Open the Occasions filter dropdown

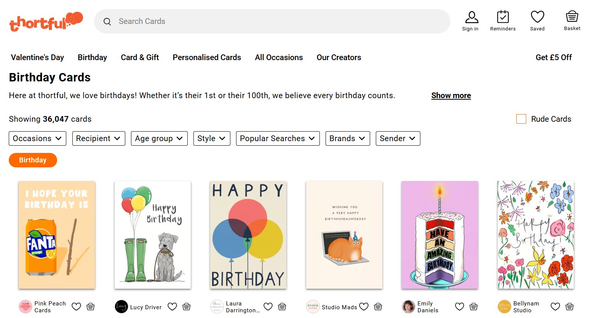(x=37, y=138)
